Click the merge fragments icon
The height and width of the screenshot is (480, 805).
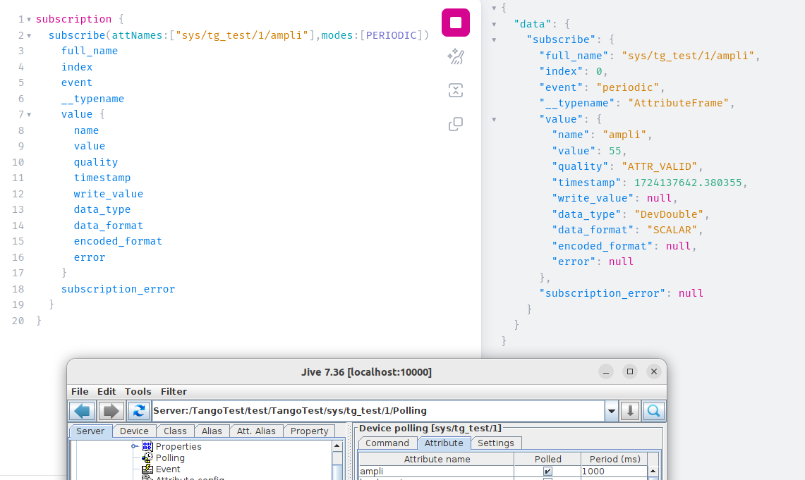pos(456,90)
